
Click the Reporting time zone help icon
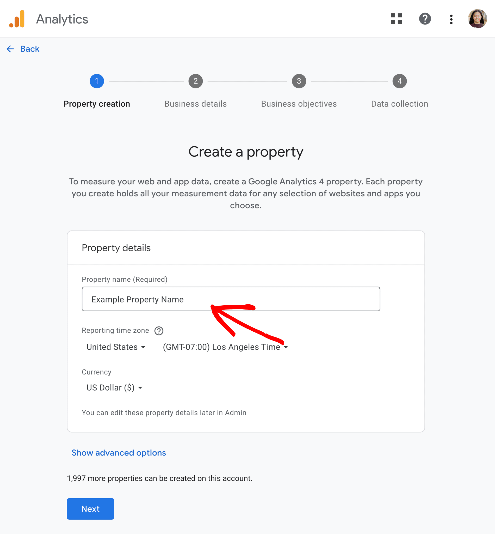[159, 331]
